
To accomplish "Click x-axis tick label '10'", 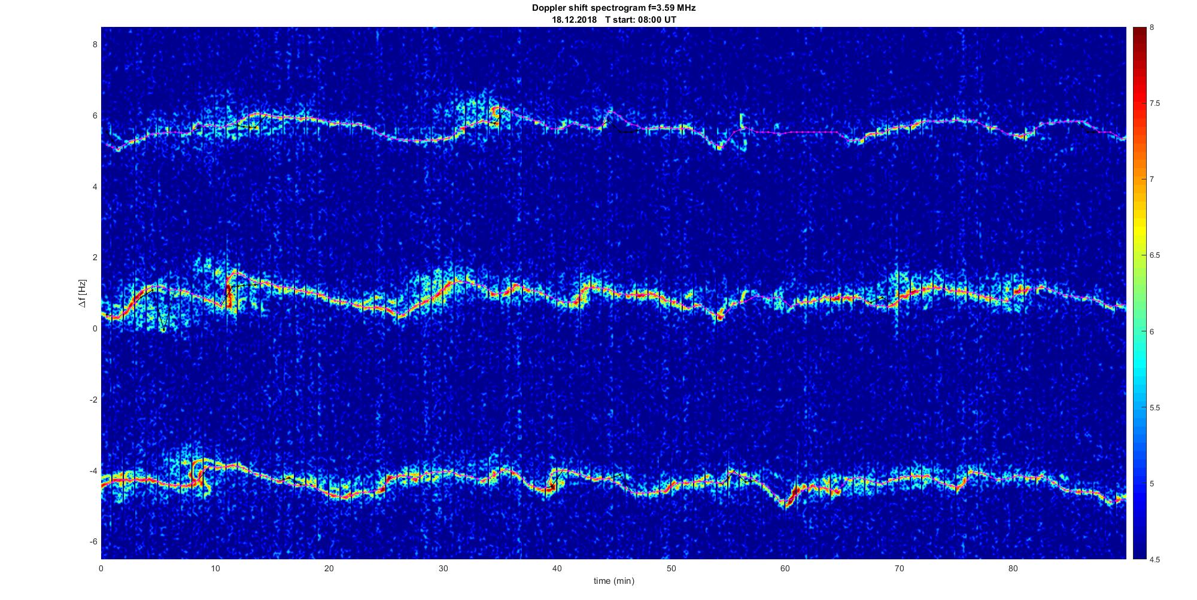I will (x=215, y=568).
